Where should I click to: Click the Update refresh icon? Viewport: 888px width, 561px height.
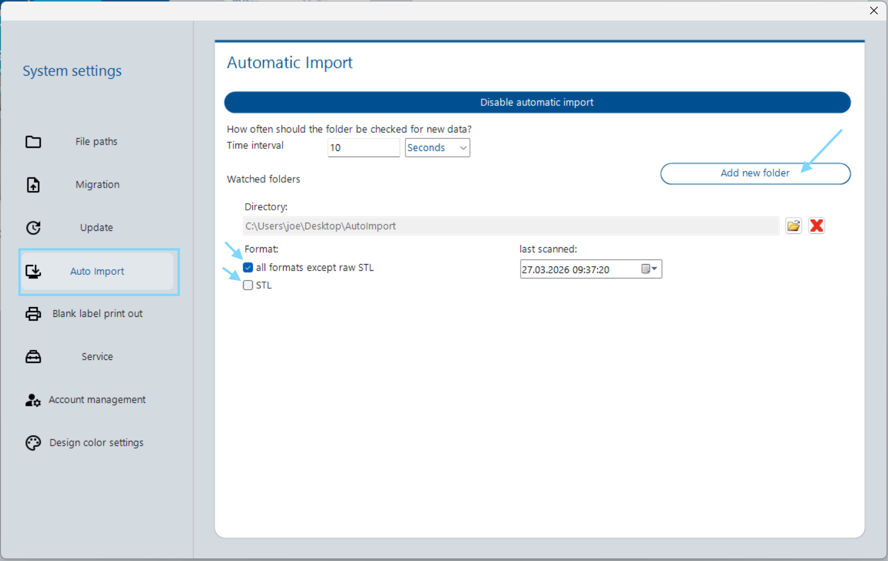[x=33, y=228]
